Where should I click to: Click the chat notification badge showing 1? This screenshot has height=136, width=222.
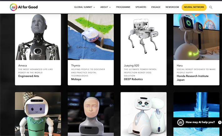coord(220,122)
